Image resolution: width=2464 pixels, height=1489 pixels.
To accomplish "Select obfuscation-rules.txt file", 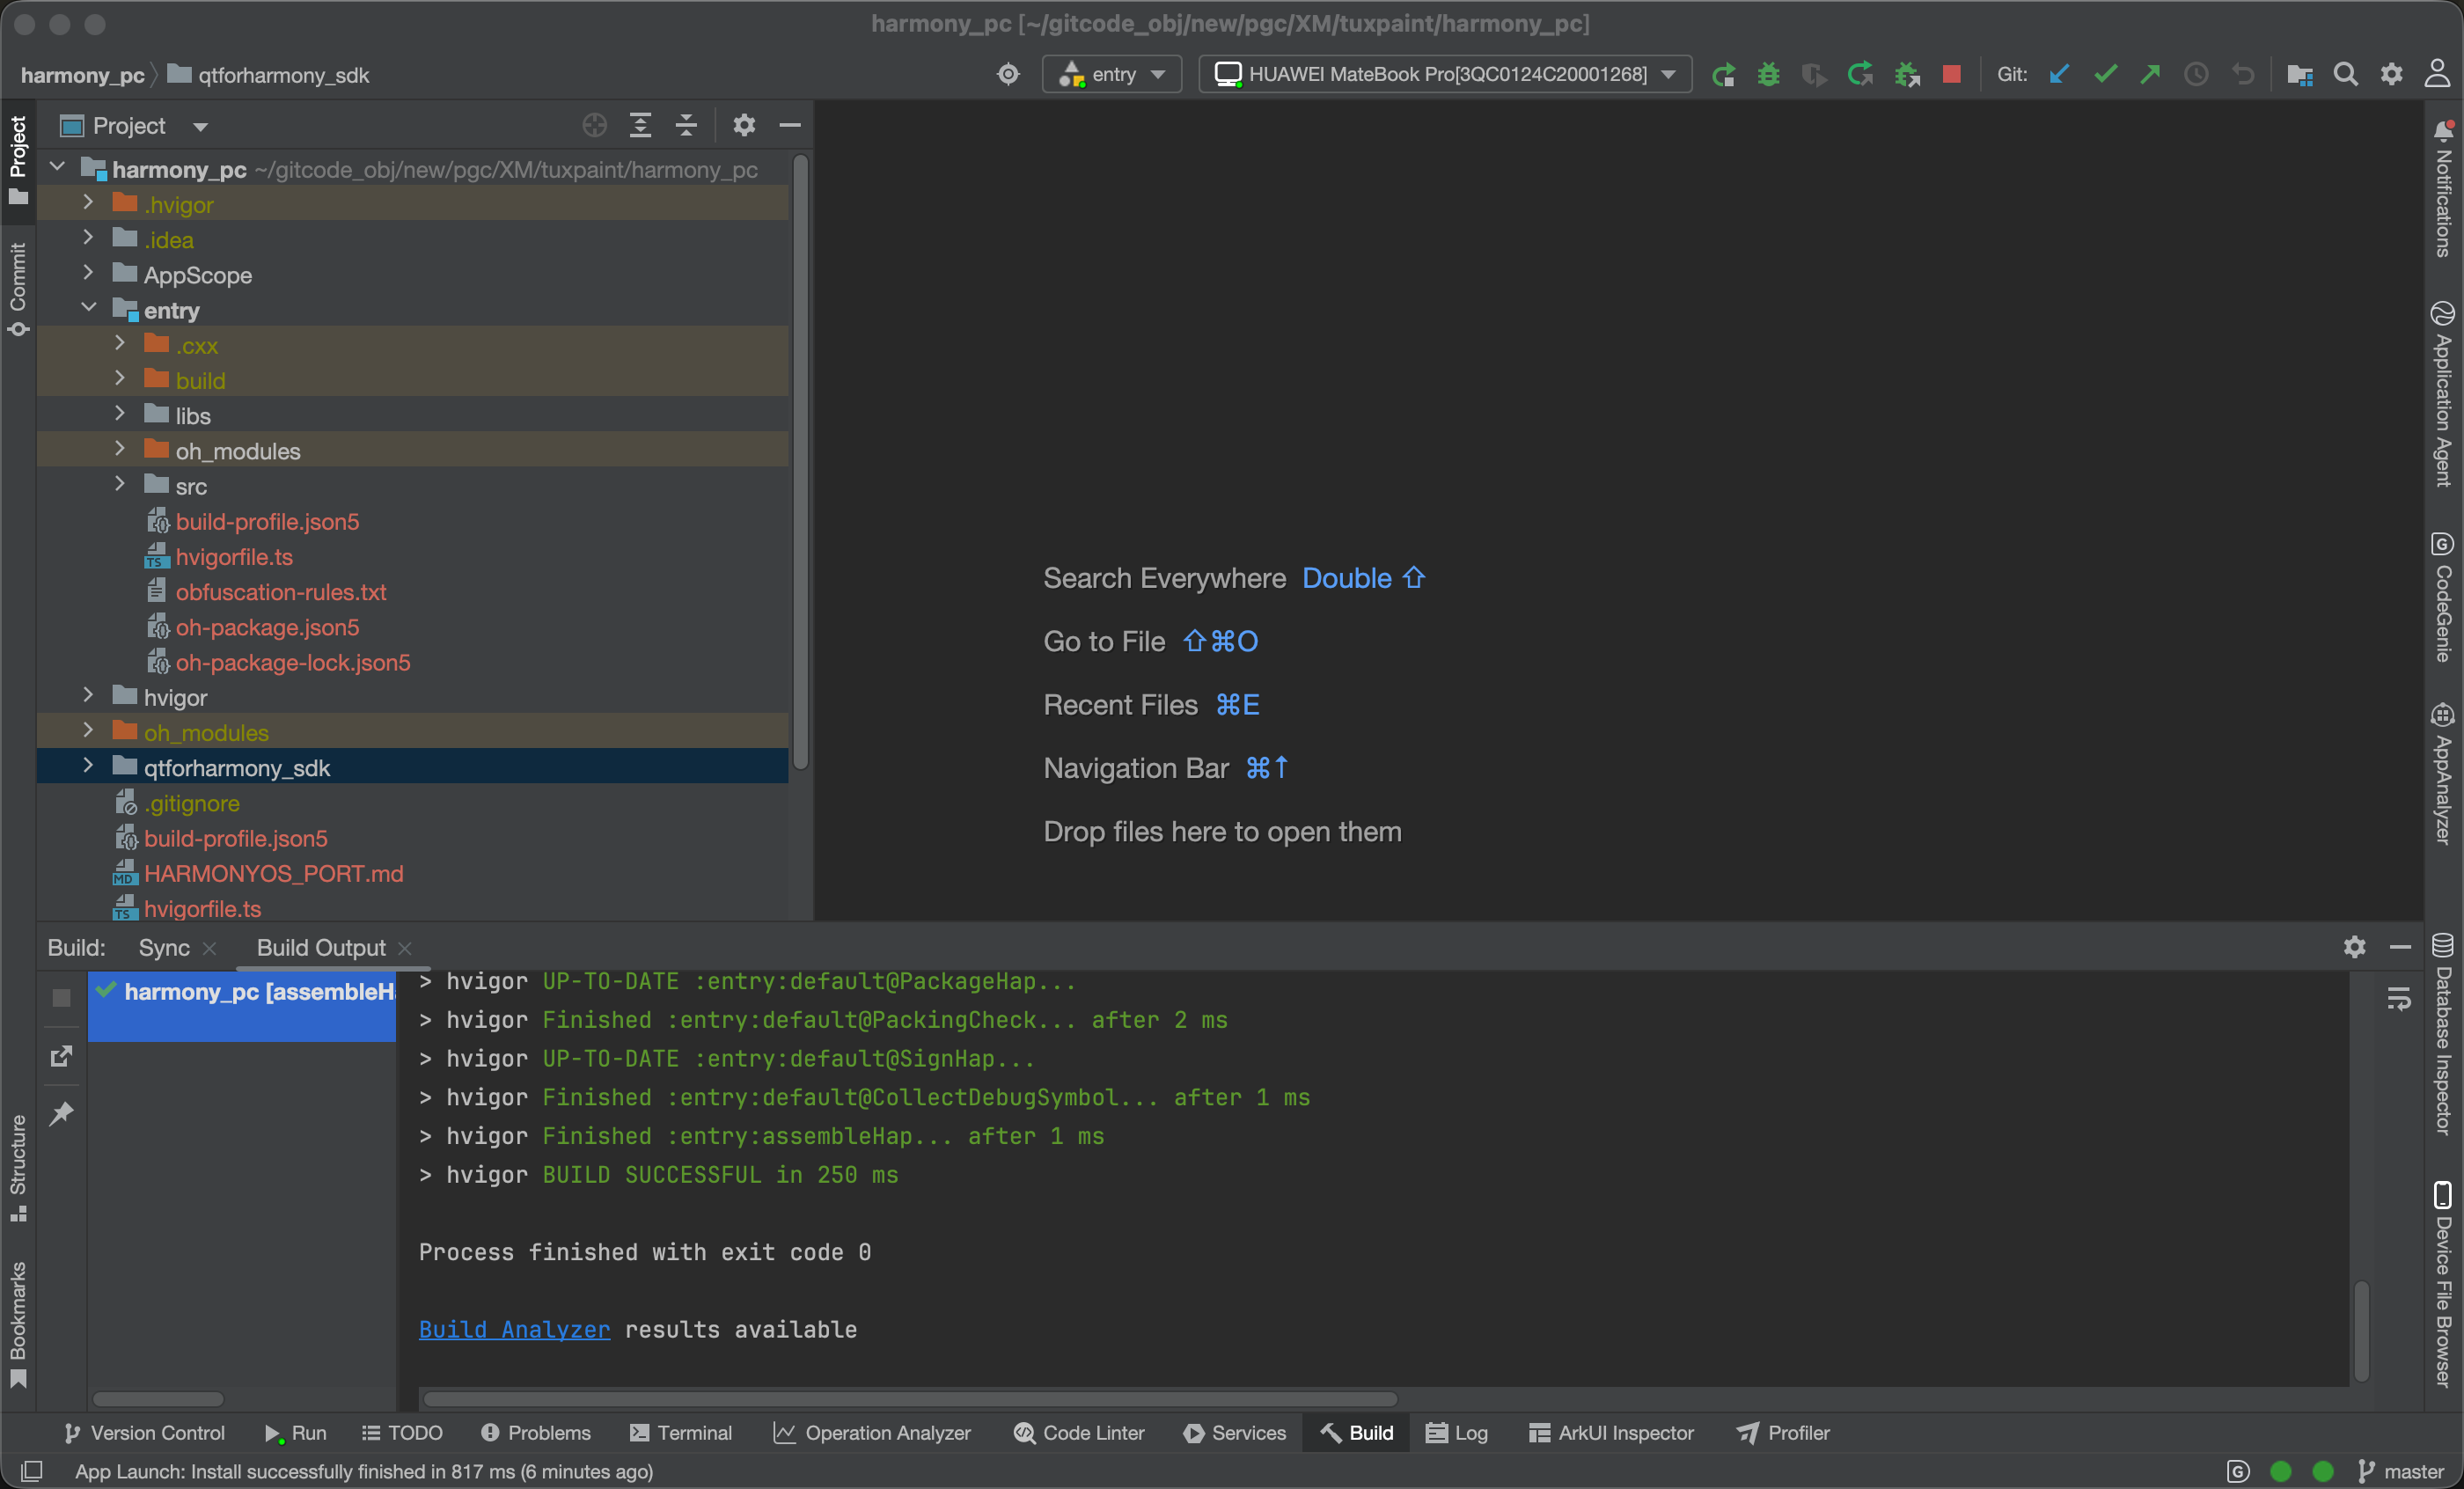I will pyautogui.click(x=281, y=592).
